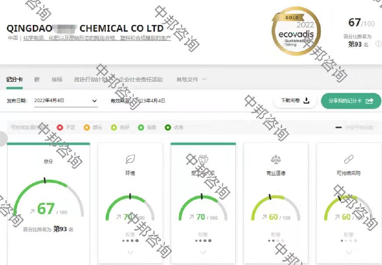Click the red 不足 legend circle

[60, 127]
